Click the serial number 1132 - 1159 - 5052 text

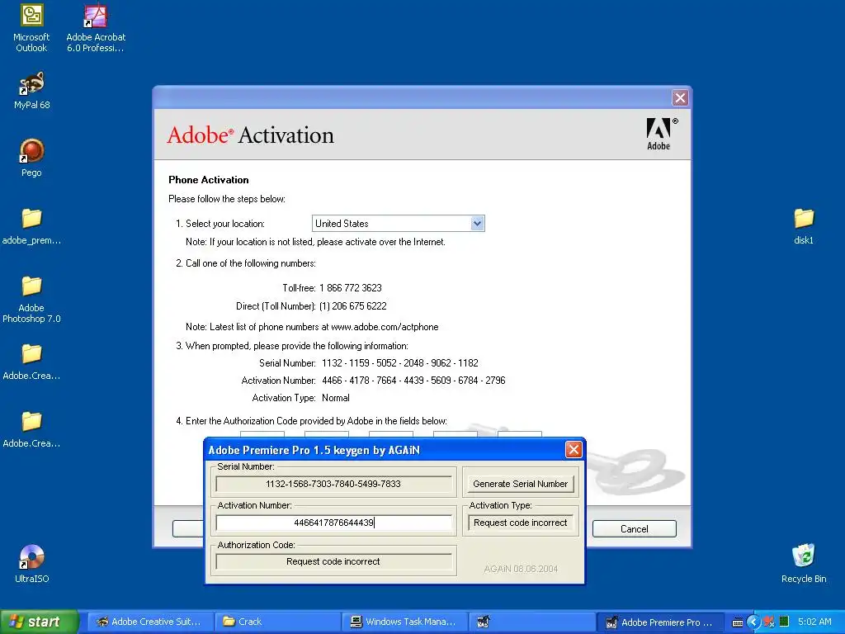tap(400, 363)
